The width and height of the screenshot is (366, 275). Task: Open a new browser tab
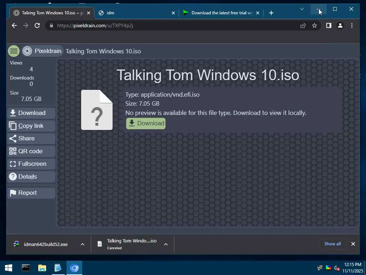[x=271, y=13]
